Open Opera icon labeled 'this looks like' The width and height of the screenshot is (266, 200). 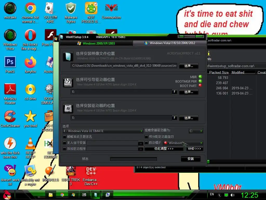coord(30,40)
